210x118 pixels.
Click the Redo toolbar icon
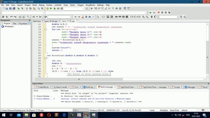22,9
